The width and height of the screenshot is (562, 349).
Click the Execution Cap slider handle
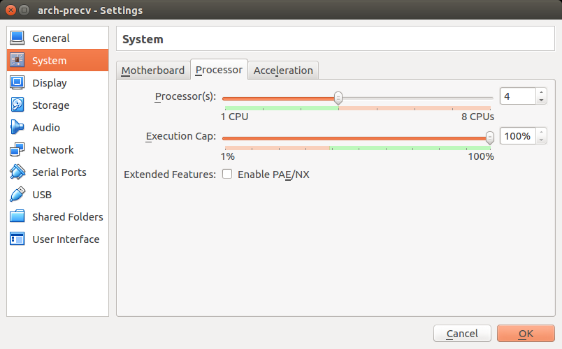coord(489,138)
